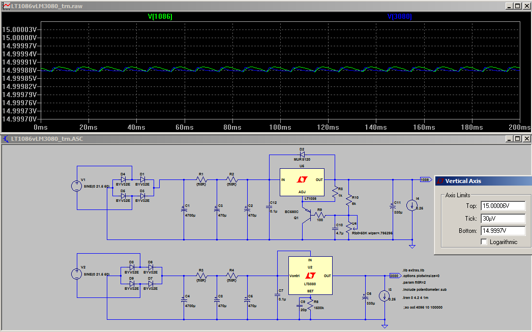Select the V(1086) trace label
The width and height of the screenshot is (532, 332).
click(160, 16)
